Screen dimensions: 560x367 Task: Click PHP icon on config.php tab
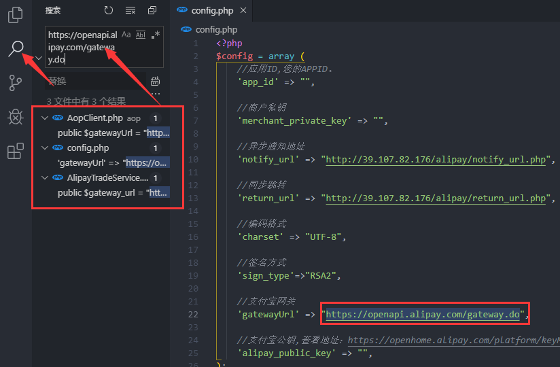pos(182,10)
